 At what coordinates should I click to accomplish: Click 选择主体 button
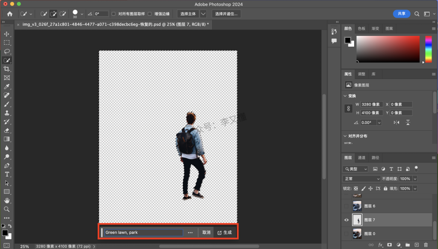(188, 14)
